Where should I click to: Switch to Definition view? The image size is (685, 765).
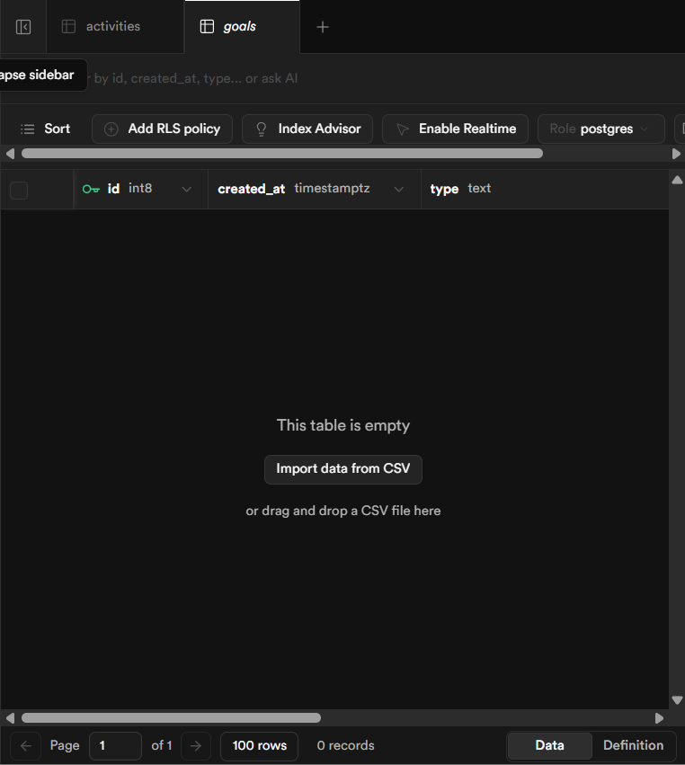tap(633, 745)
